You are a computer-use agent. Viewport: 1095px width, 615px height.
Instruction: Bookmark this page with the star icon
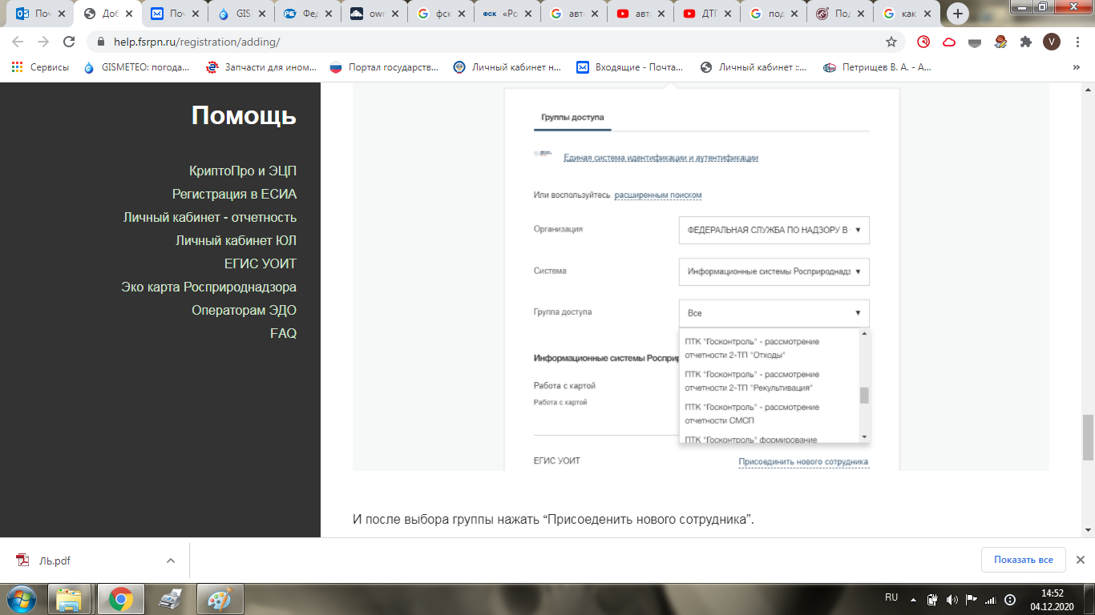(x=891, y=42)
